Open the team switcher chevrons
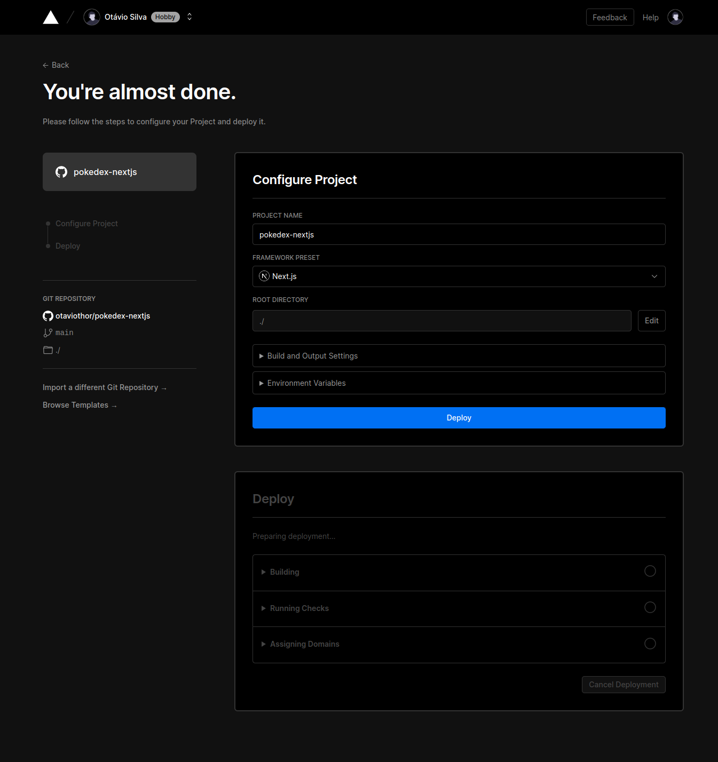 coord(190,17)
